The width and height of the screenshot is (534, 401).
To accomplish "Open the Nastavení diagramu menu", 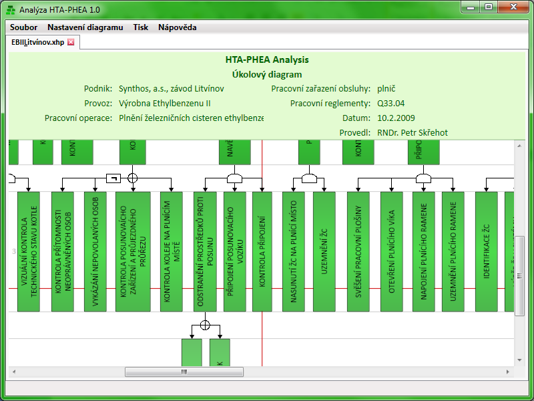I will [x=85, y=27].
